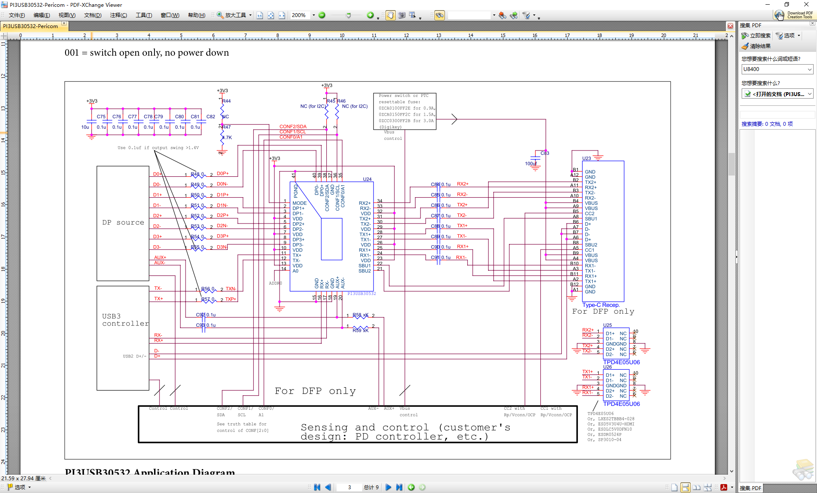
Task: Click the 搜索摘要: 0 文档, 0 项 summary
Action: [767, 124]
